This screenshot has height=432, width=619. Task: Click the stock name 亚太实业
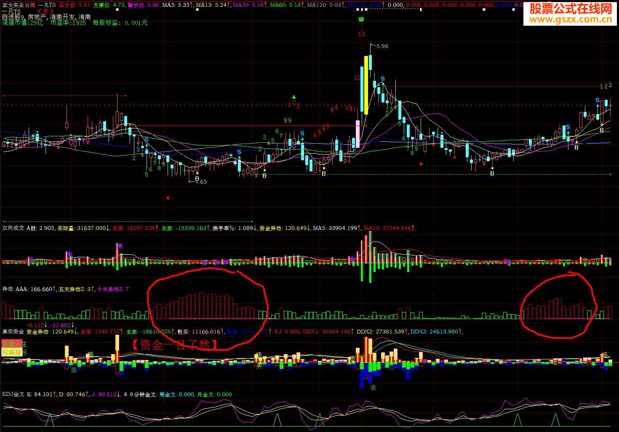(x=13, y=5)
